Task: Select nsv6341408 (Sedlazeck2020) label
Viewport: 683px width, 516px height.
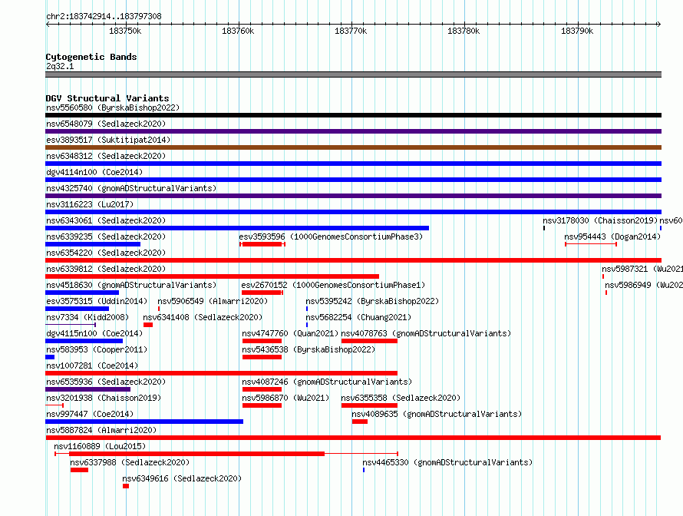Action: [x=203, y=317]
